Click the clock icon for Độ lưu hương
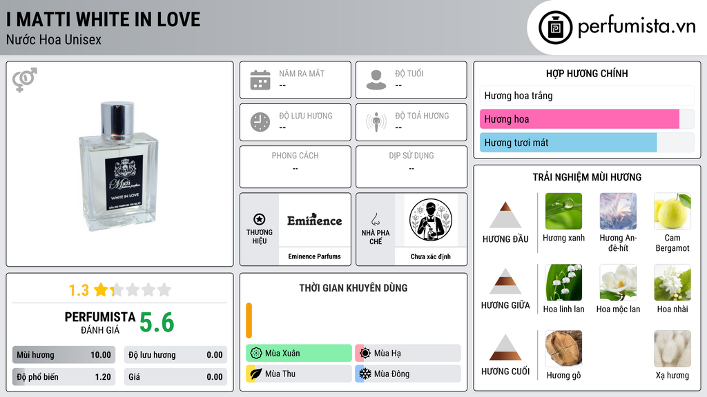707x397 pixels. [260, 122]
